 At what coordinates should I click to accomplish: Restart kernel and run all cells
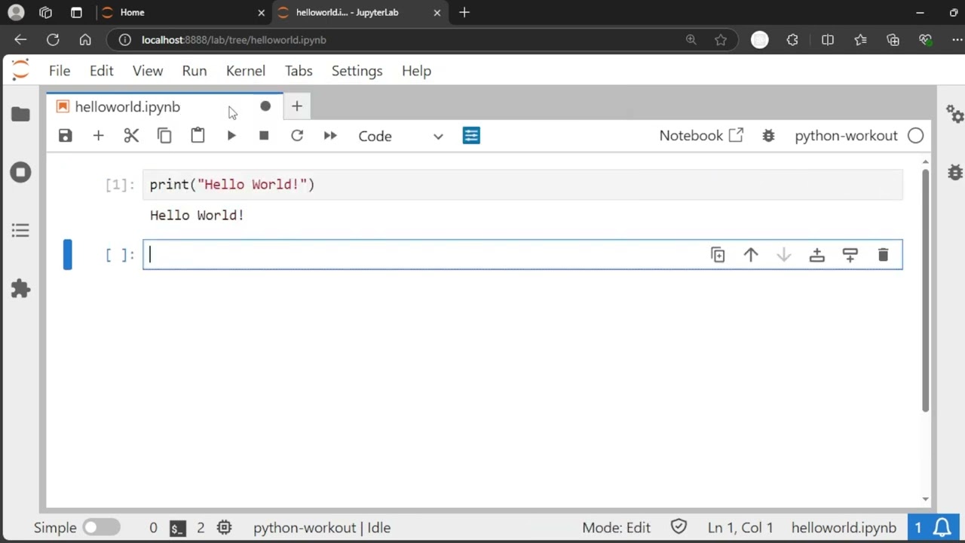pos(330,136)
